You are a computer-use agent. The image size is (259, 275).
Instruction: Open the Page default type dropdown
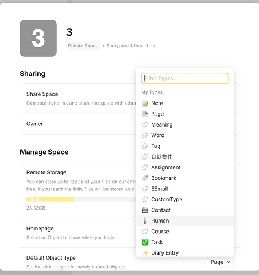pyautogui.click(x=220, y=262)
